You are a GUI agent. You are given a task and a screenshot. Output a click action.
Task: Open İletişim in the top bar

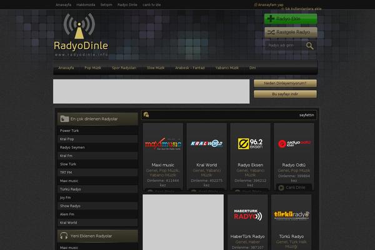point(106,5)
